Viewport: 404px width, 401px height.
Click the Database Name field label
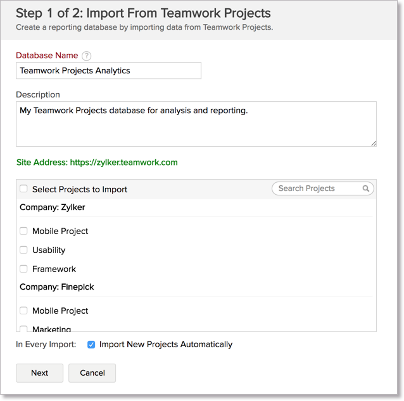pos(47,56)
